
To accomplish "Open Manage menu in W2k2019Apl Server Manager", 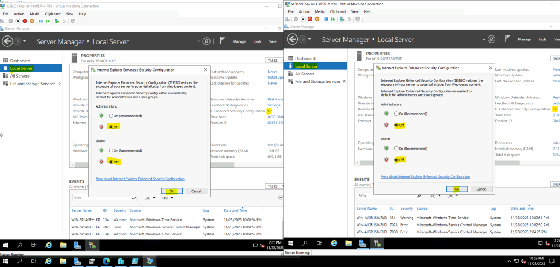I will 240,41.
